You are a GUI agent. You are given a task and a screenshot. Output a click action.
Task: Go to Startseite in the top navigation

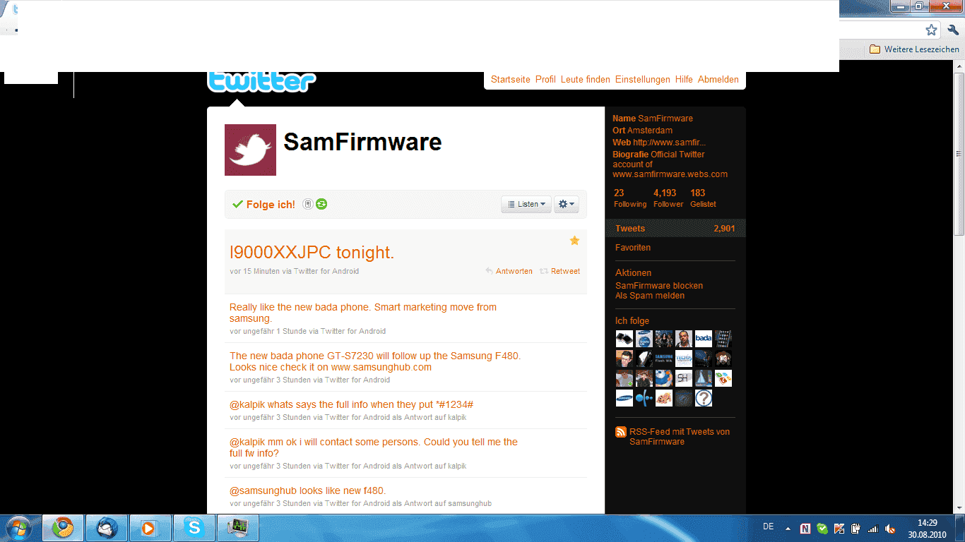coord(510,80)
